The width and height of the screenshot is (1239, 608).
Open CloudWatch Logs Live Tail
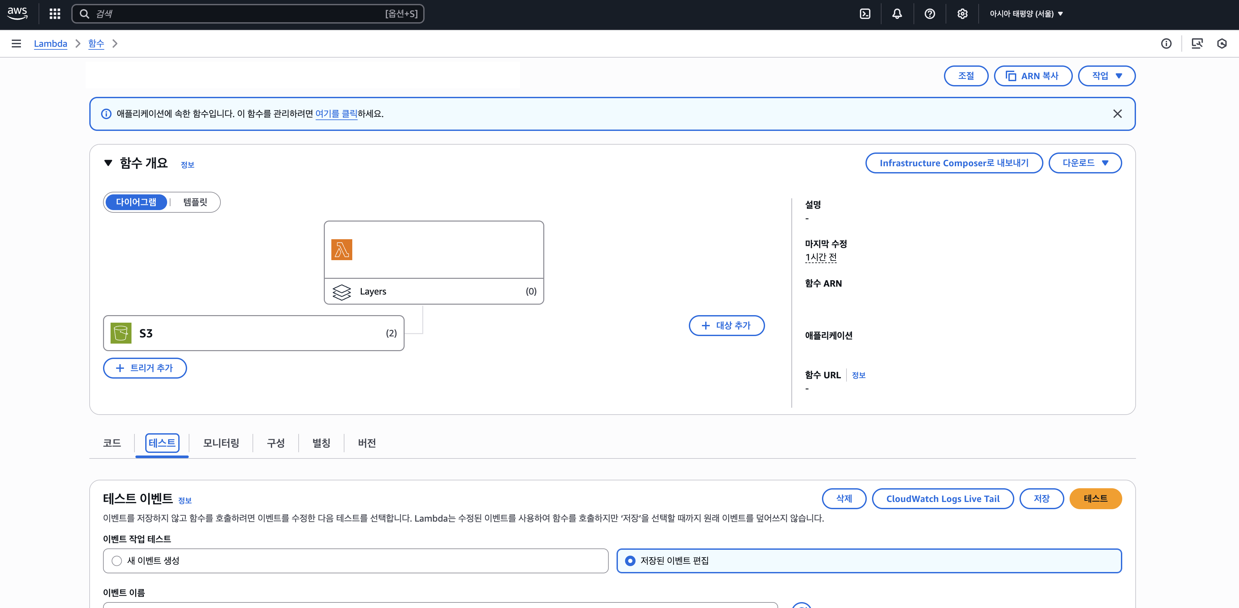click(943, 499)
